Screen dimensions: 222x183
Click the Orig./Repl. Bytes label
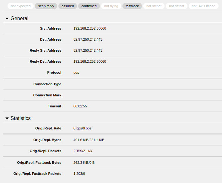(x=47, y=140)
